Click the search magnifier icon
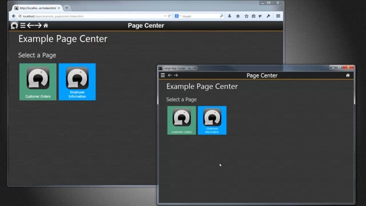This screenshot has height=206, width=366. (221, 16)
